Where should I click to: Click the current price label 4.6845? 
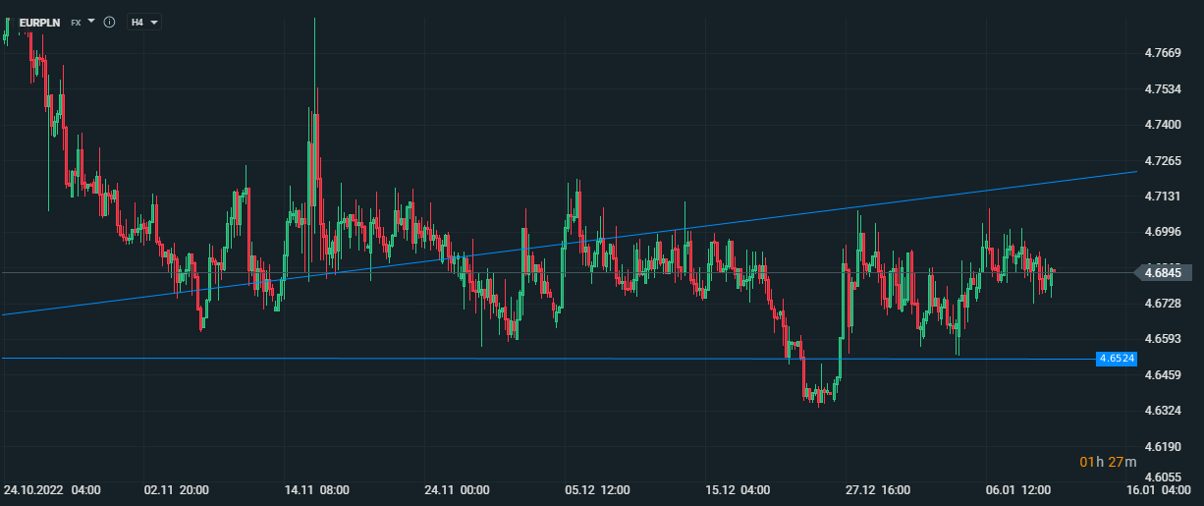(x=1163, y=273)
